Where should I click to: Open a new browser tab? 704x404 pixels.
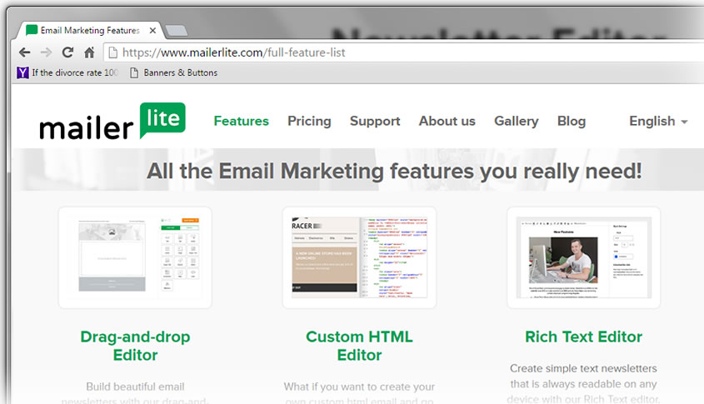[177, 31]
